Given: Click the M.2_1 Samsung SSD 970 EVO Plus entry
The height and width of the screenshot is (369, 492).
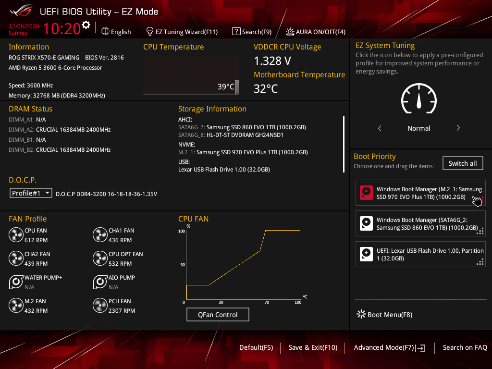Looking at the screenshot, I should pyautogui.click(x=243, y=152).
